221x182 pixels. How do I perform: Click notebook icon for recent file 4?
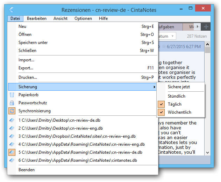point(12,144)
